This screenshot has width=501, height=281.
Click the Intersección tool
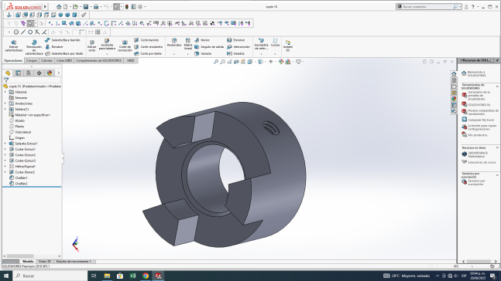pos(238,47)
